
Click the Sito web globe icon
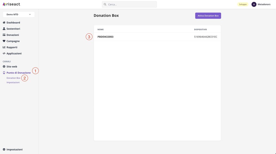tap(4, 67)
